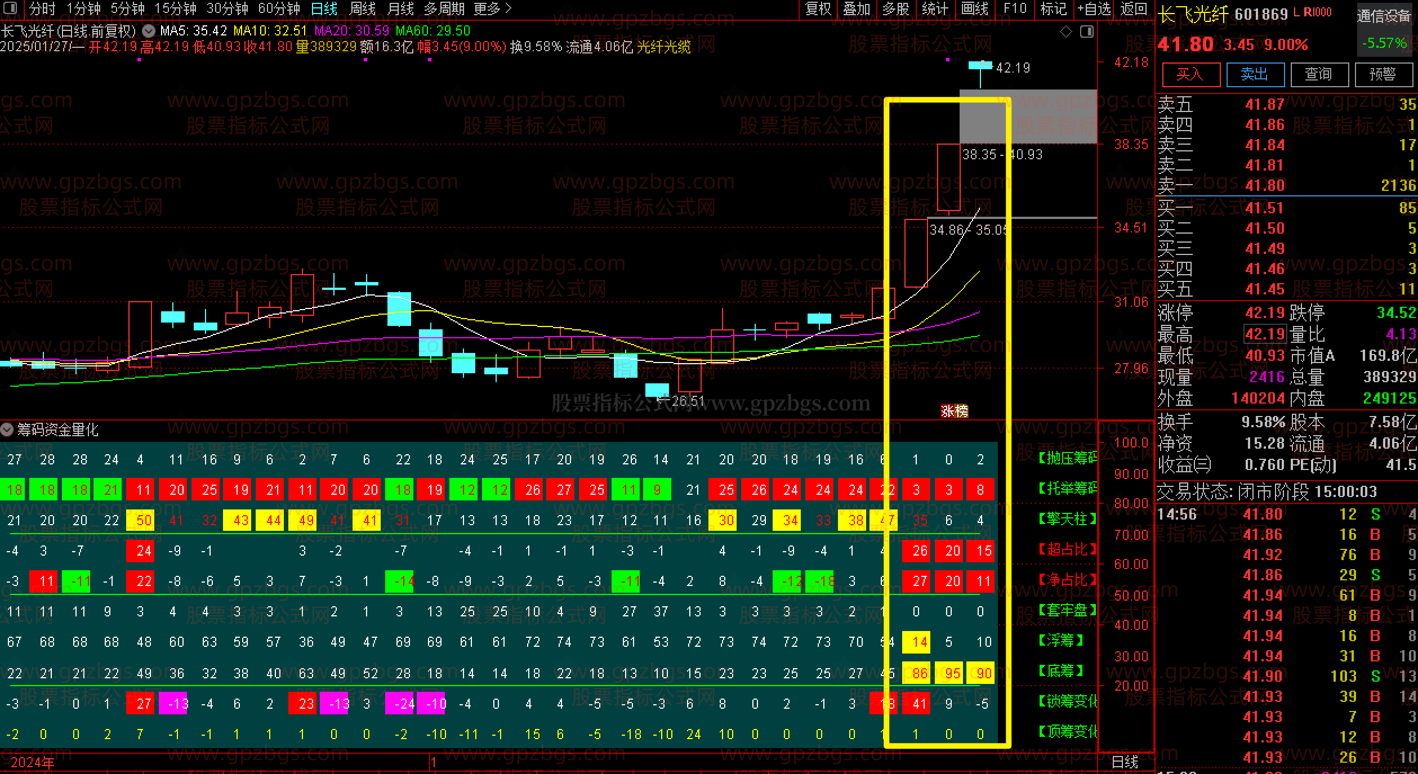The image size is (1418, 774).
Task: Click the MA5: 35.42 legend
Action: (x=193, y=30)
